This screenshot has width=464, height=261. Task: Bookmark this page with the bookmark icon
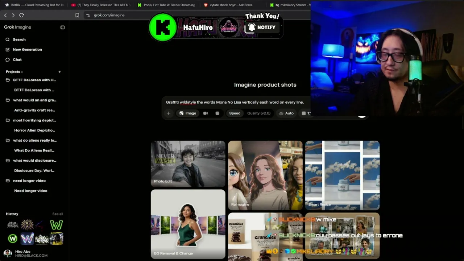tap(77, 15)
